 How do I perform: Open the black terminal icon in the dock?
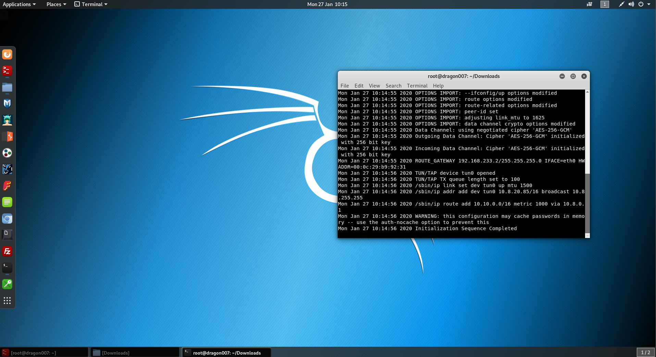pos(7,268)
